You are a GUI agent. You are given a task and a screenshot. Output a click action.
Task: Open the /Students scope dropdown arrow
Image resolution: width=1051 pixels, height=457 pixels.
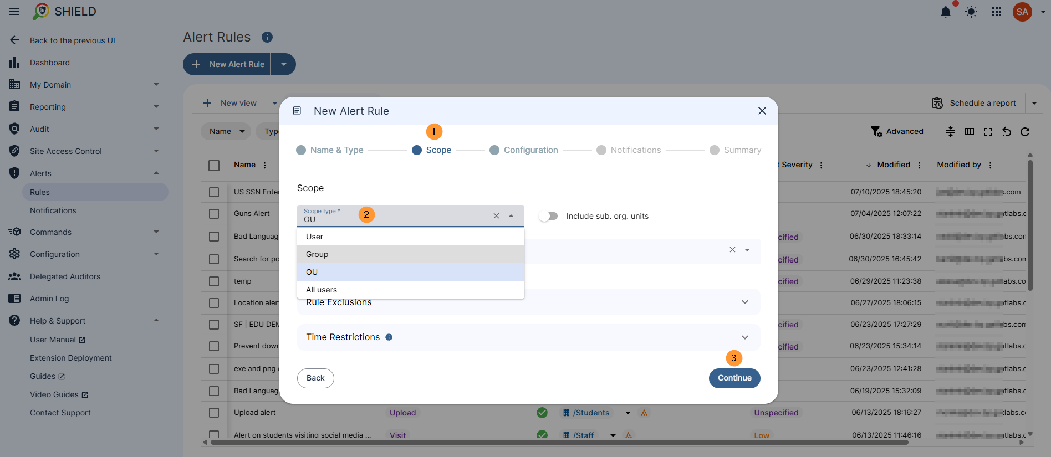pyautogui.click(x=627, y=413)
